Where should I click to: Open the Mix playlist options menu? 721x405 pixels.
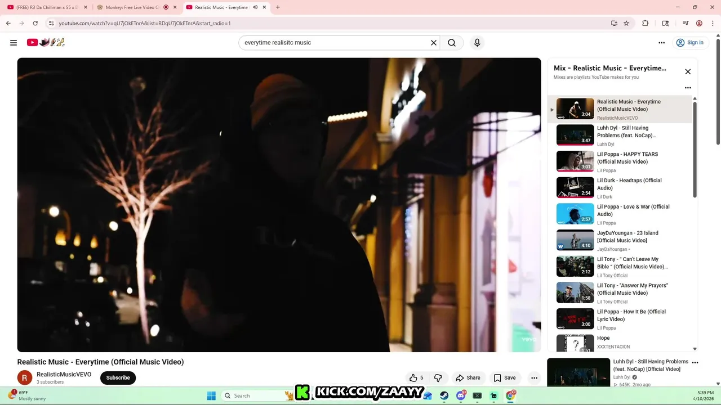click(688, 88)
